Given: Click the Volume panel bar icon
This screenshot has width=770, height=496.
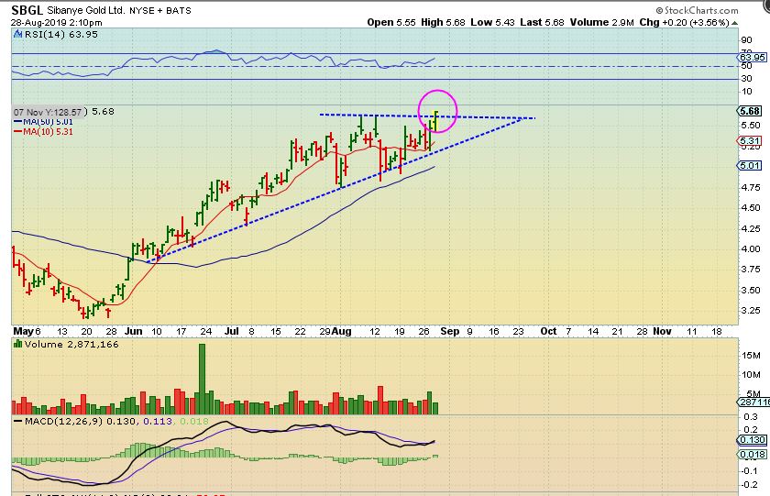Looking at the screenshot, I should (17, 344).
